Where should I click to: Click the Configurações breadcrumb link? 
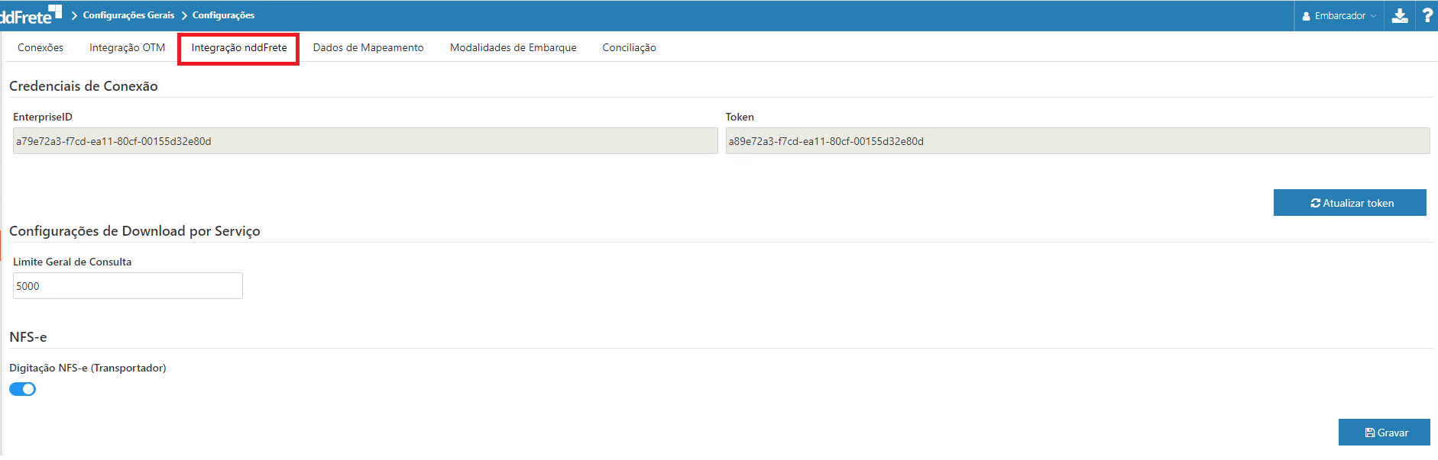click(x=223, y=15)
